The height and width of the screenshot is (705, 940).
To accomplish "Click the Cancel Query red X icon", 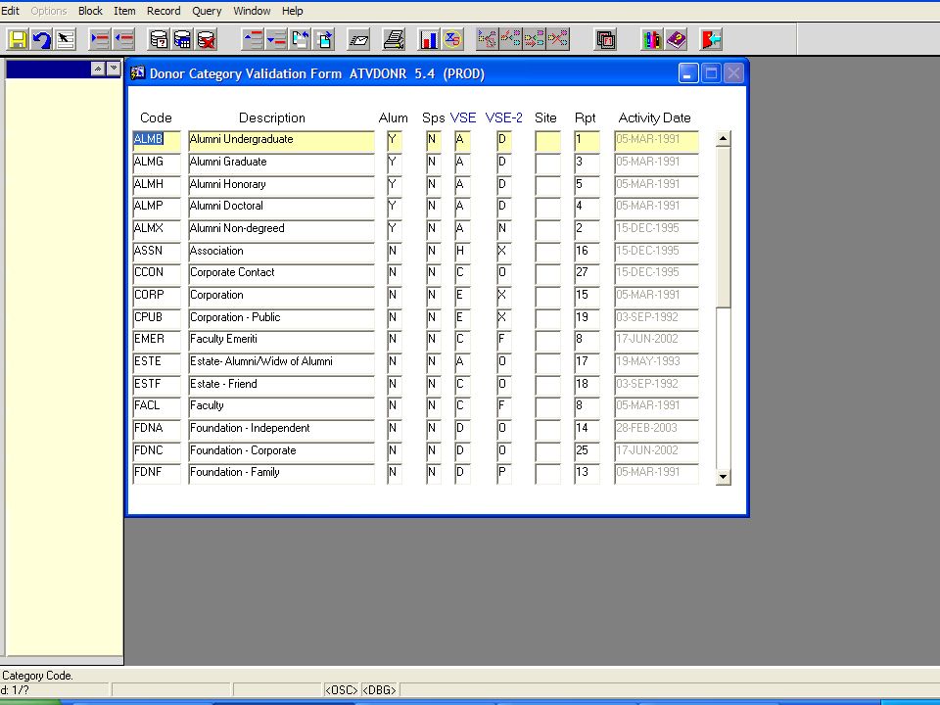I will 206,39.
